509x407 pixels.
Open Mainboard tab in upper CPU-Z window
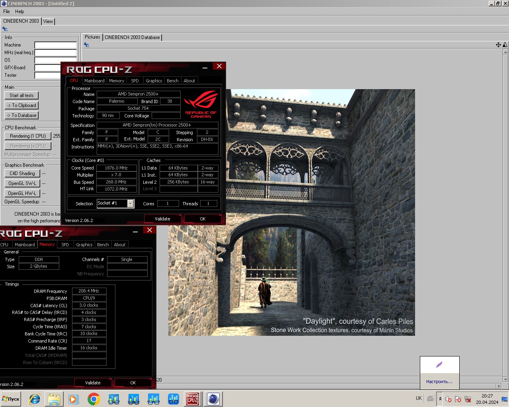tap(94, 81)
